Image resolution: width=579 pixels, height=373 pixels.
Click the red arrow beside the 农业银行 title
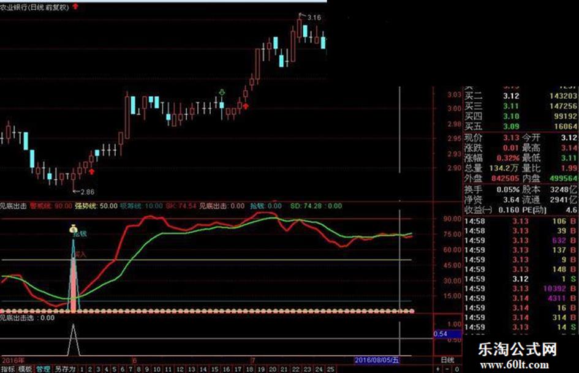point(76,6)
